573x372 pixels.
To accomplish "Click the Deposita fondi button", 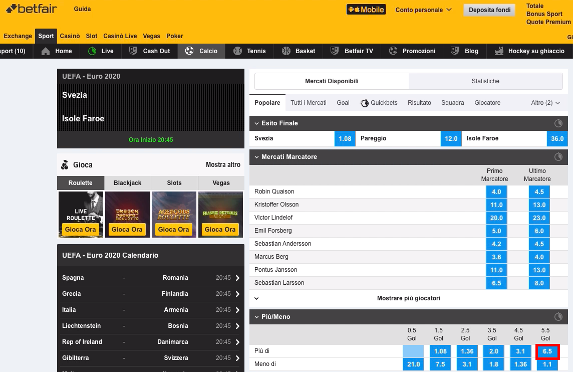I will tap(490, 10).
